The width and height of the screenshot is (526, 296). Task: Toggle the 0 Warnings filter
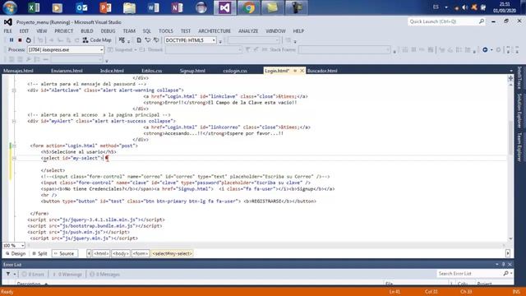67,274
